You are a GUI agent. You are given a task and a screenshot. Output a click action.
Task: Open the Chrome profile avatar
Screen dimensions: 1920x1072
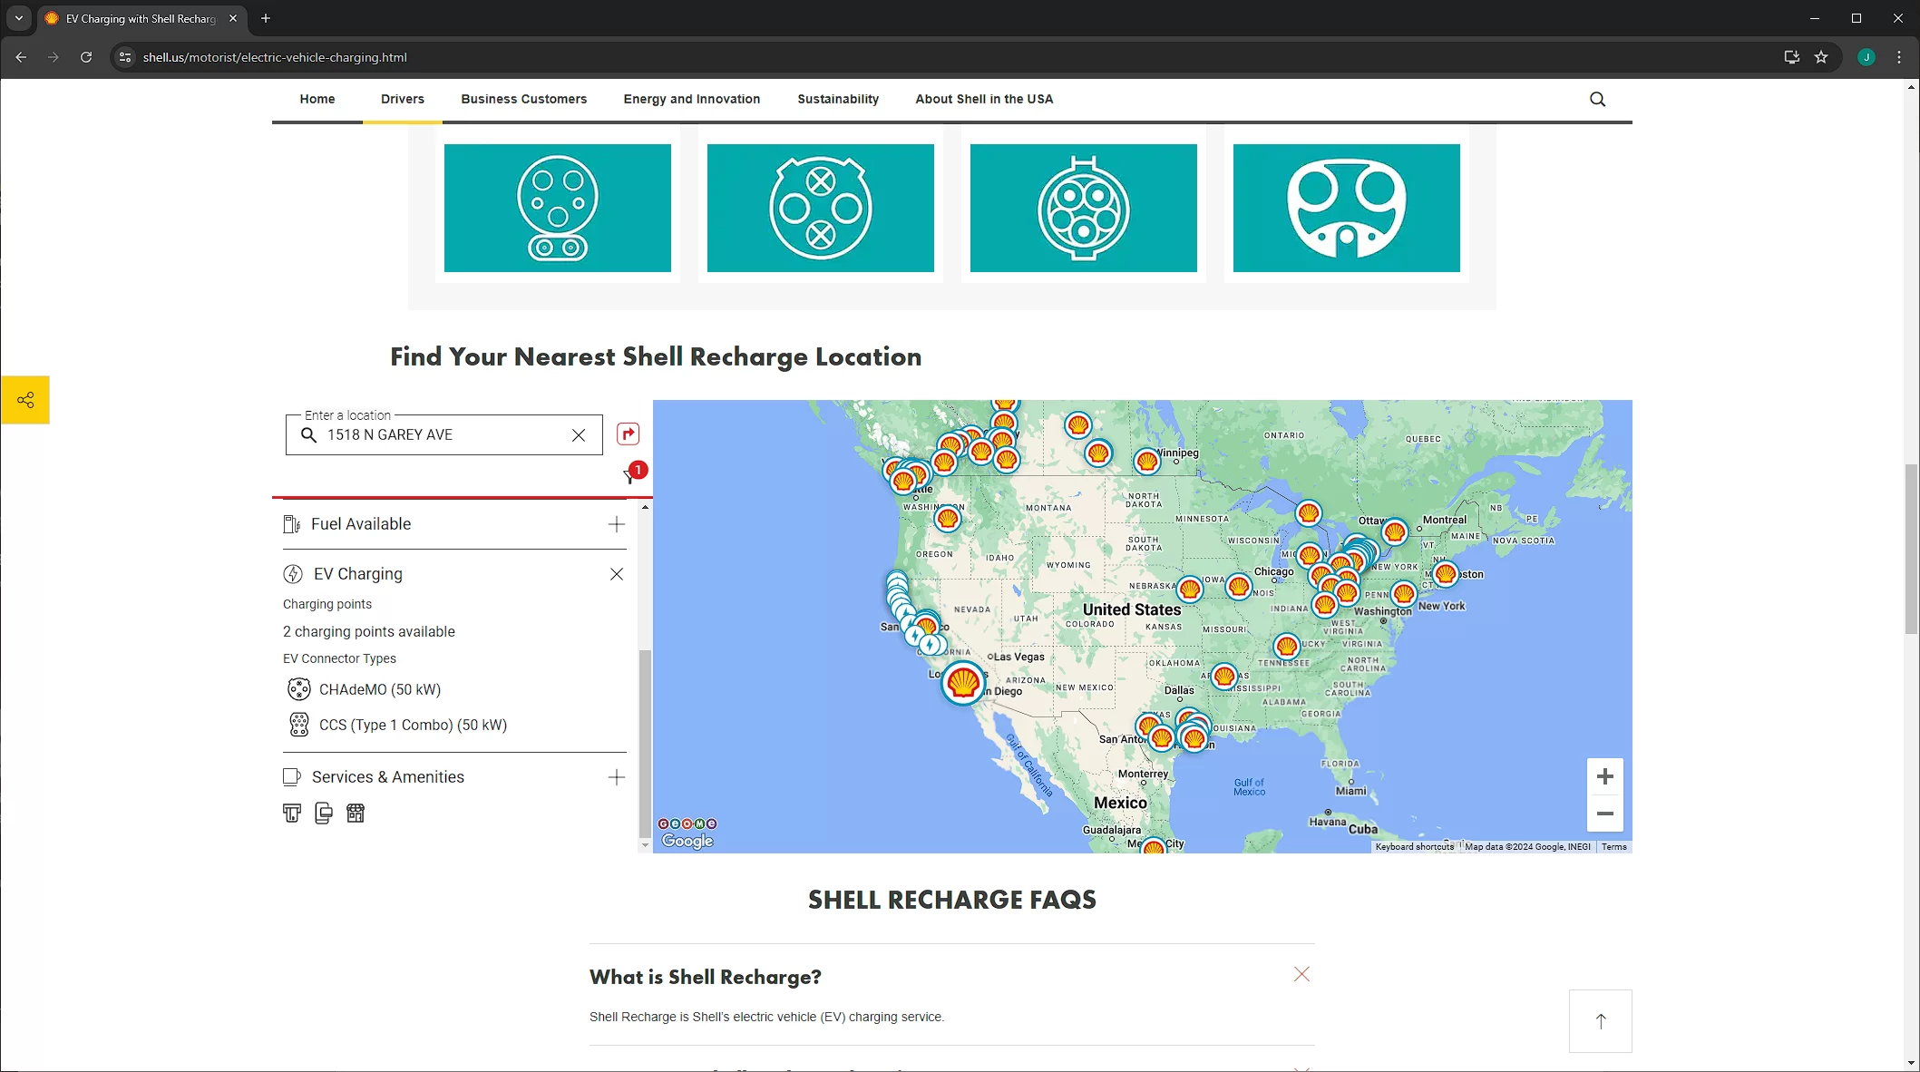tap(1866, 57)
